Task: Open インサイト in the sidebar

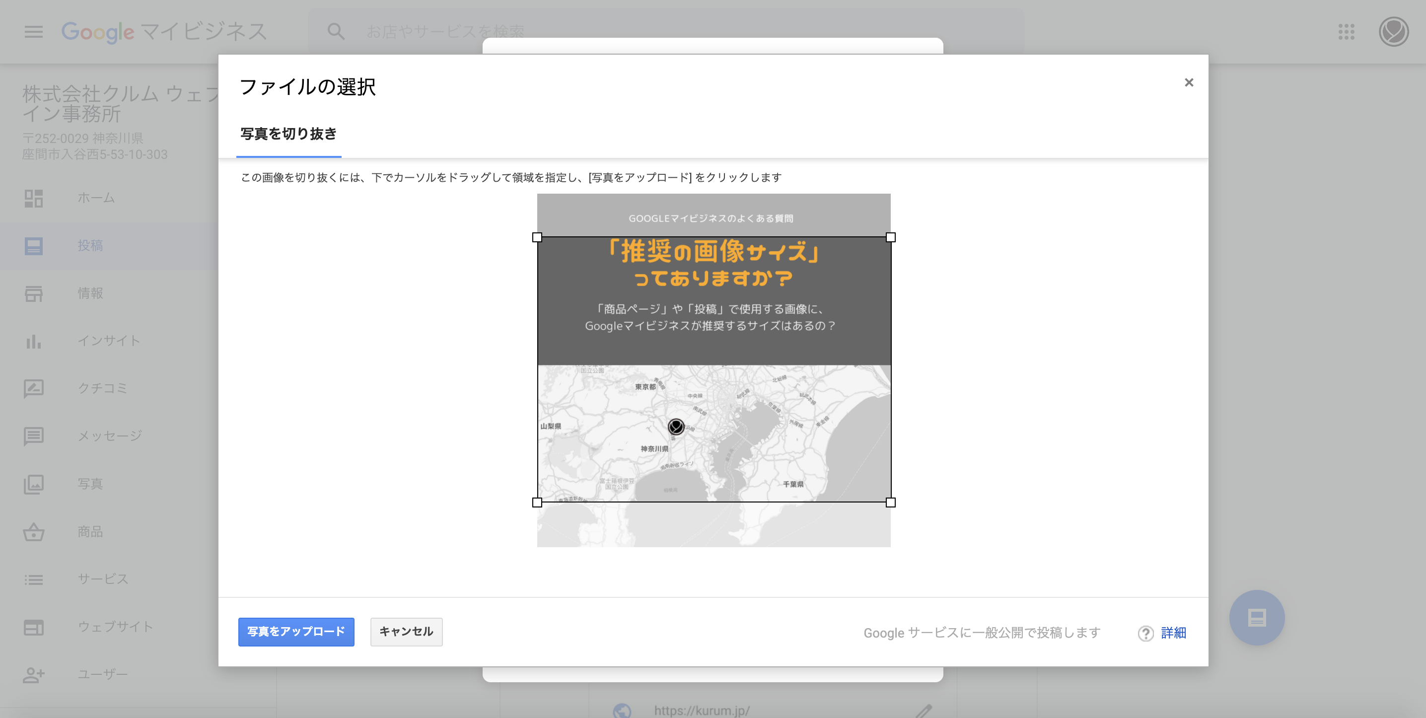Action: (109, 341)
